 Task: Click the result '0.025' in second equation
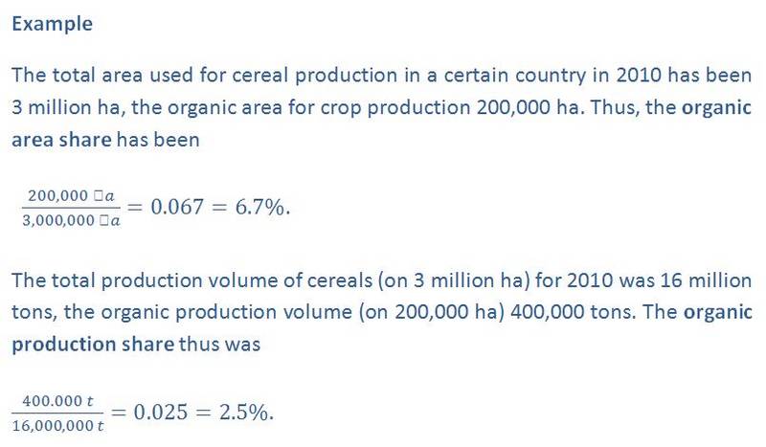(160, 412)
